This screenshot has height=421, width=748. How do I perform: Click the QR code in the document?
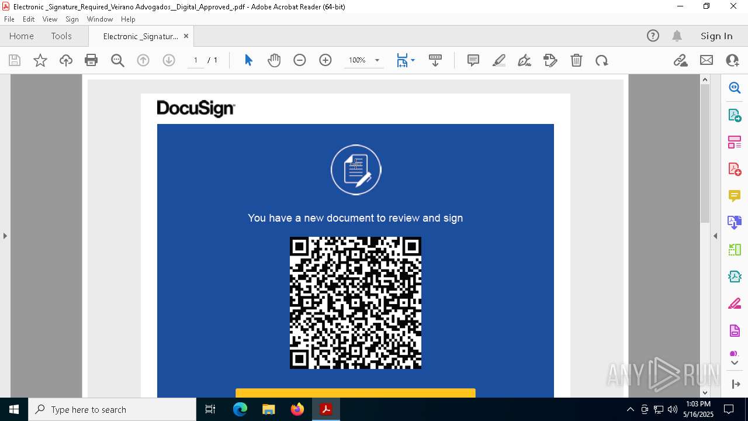point(355,302)
